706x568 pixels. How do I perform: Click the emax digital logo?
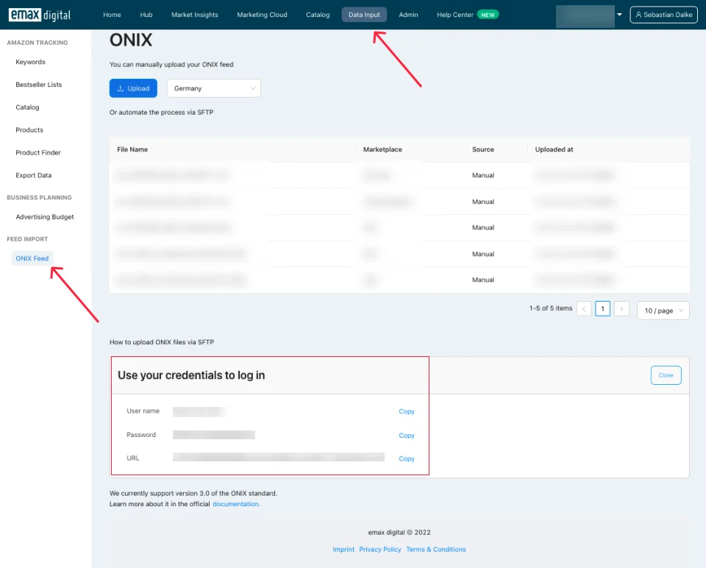40,15
